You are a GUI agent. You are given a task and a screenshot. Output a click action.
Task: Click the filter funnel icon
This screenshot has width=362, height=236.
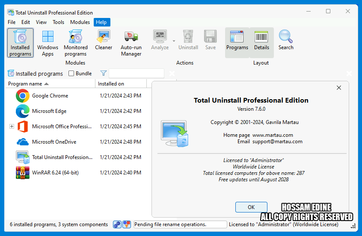tap(104, 74)
